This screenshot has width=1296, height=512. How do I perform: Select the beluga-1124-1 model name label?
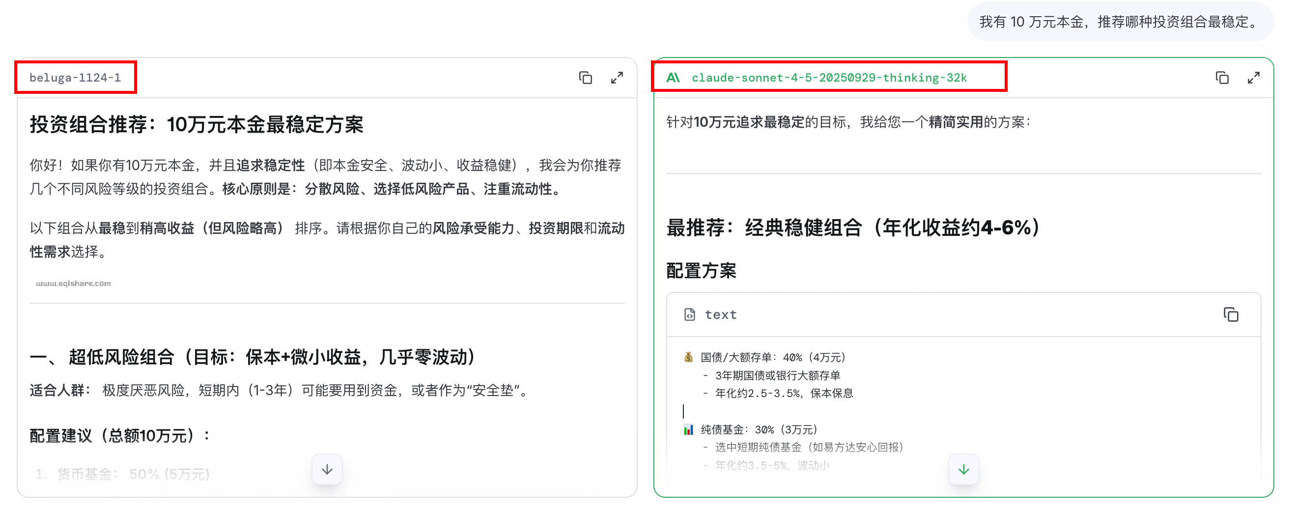click(x=76, y=78)
